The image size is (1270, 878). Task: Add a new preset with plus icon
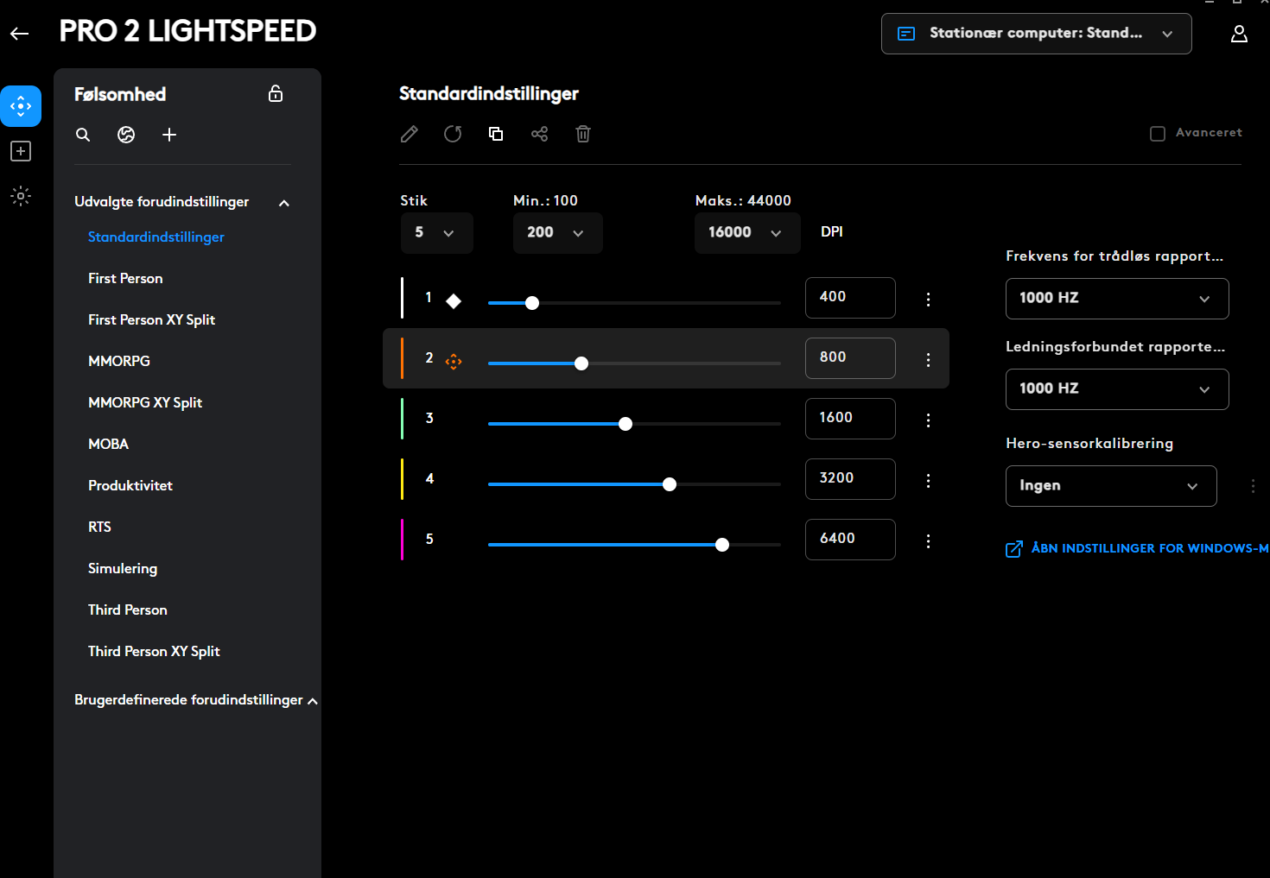(x=169, y=135)
